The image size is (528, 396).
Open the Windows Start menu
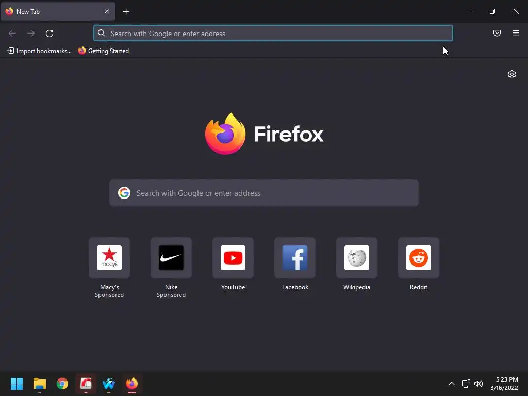tap(16, 384)
